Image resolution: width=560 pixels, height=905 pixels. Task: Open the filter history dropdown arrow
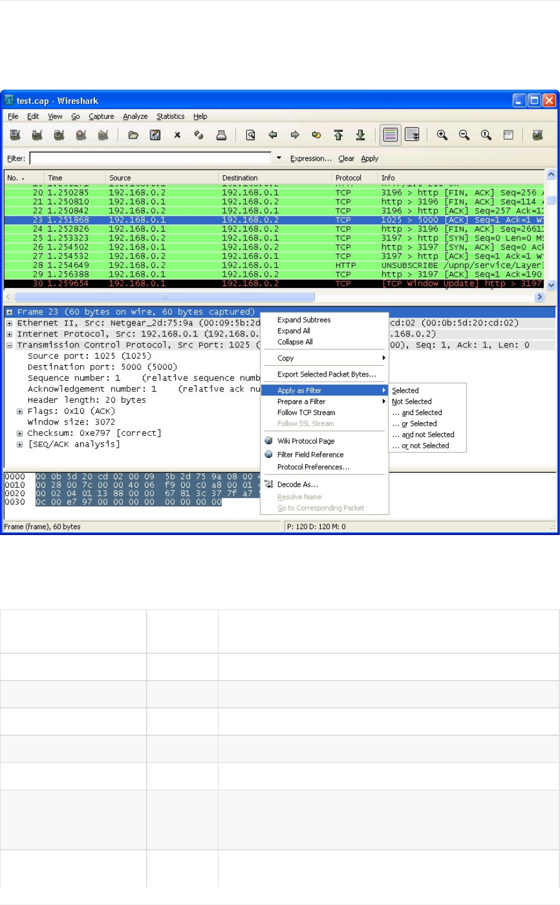coord(279,158)
